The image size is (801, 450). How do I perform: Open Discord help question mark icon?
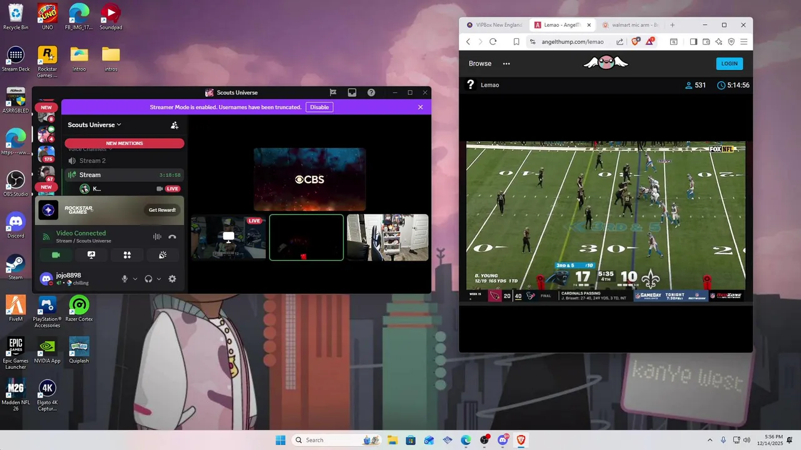[x=371, y=92]
